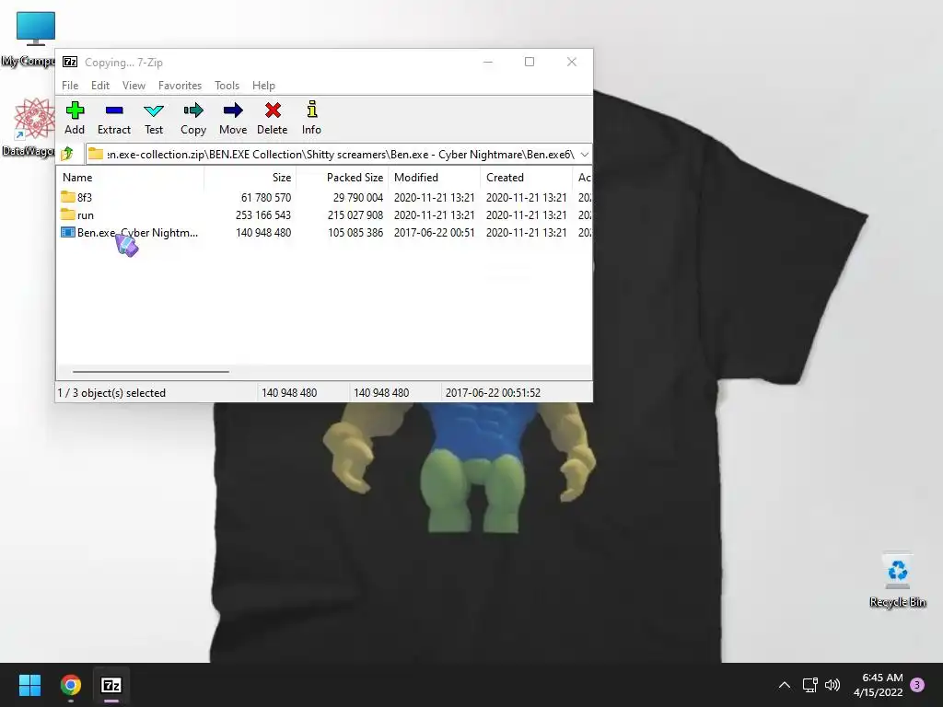Open the notification count badge
The height and width of the screenshot is (707, 943).
[x=917, y=685]
